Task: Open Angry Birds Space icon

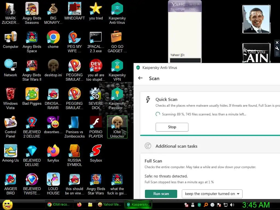Action: coord(32,42)
